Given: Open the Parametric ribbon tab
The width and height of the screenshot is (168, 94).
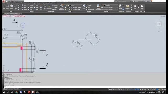Looking at the screenshot, I should point(24,3).
